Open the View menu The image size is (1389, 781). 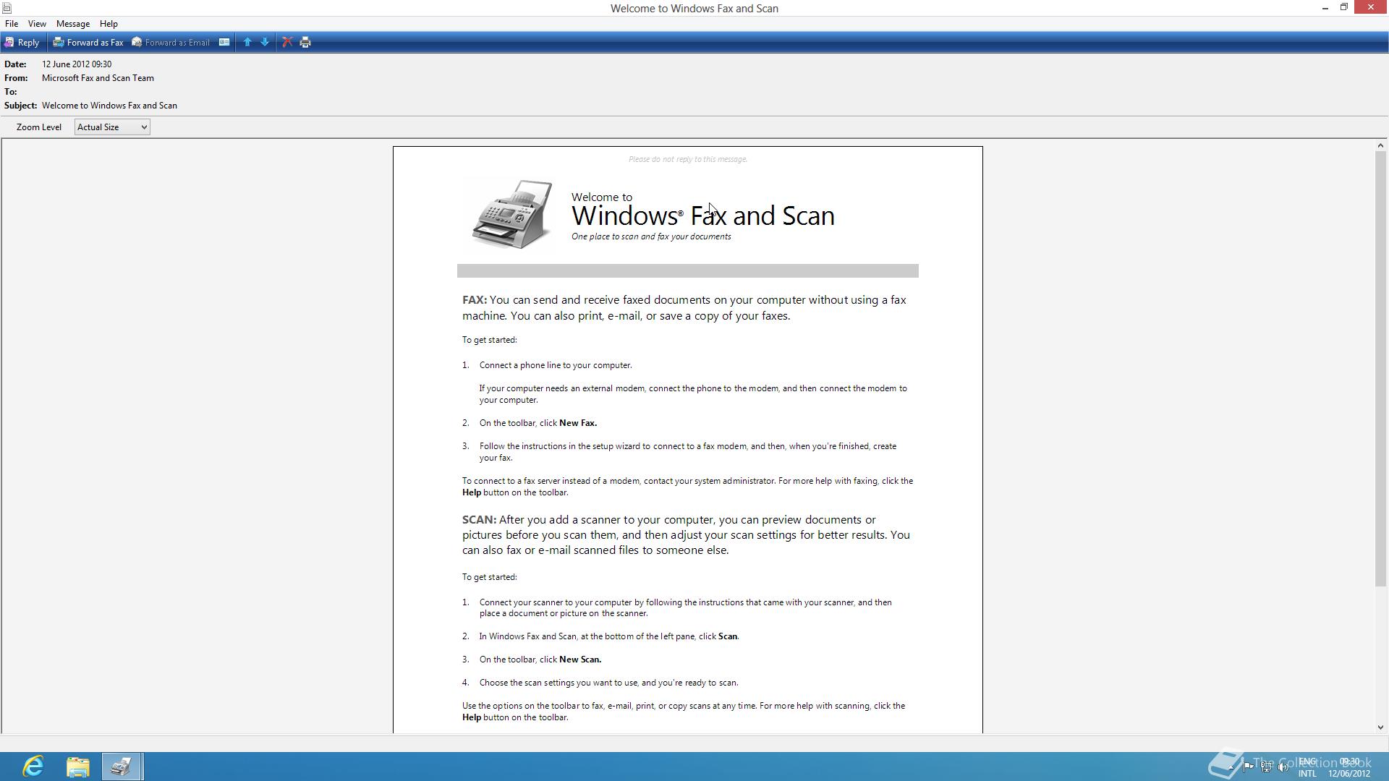tap(37, 24)
